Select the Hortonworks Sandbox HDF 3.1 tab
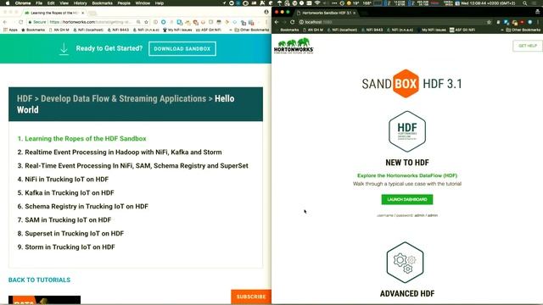This screenshot has width=543, height=305. 326,13
